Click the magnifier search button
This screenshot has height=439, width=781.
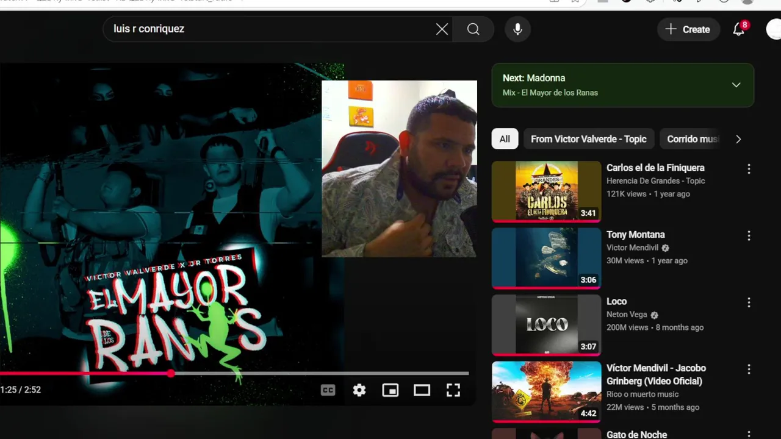coord(473,29)
